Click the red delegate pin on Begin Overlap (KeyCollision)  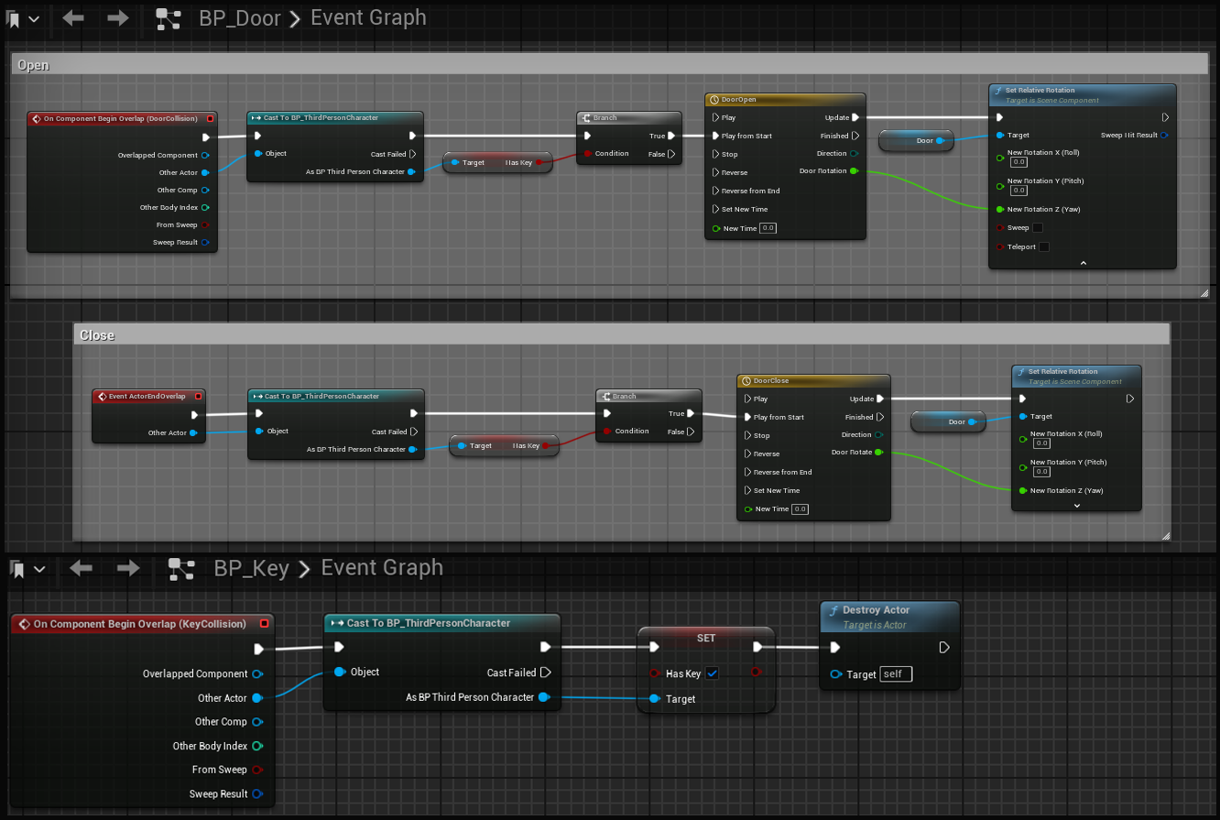point(264,624)
